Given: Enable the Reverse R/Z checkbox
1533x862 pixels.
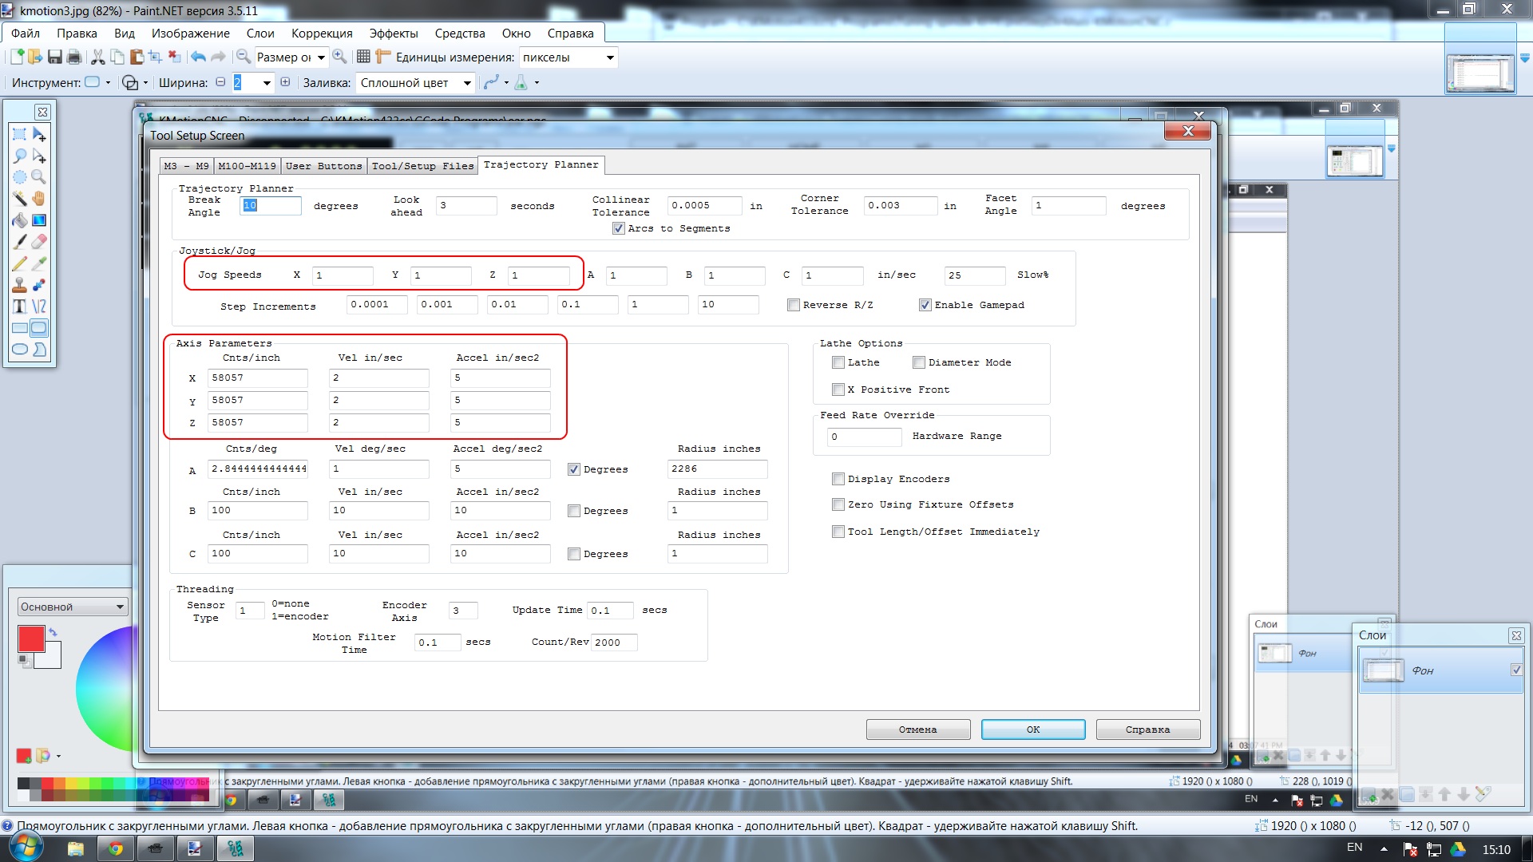Looking at the screenshot, I should 794,305.
